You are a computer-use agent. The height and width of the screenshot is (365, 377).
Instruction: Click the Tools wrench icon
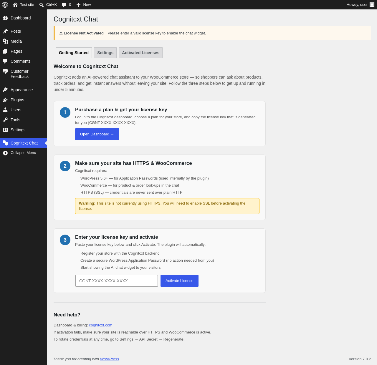coord(5,120)
